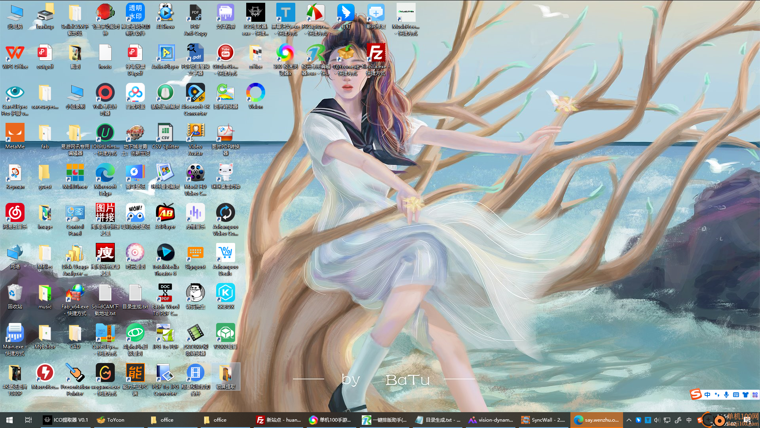Switch to say.wenzhu Edge taskbar window
The height and width of the screenshot is (428, 760).
click(597, 420)
